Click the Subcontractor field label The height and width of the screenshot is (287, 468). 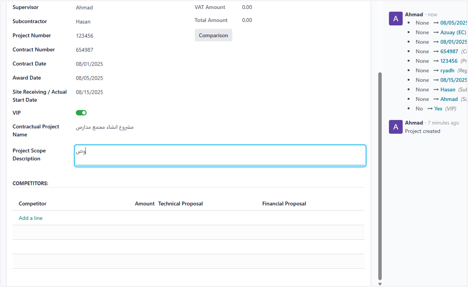30,21
